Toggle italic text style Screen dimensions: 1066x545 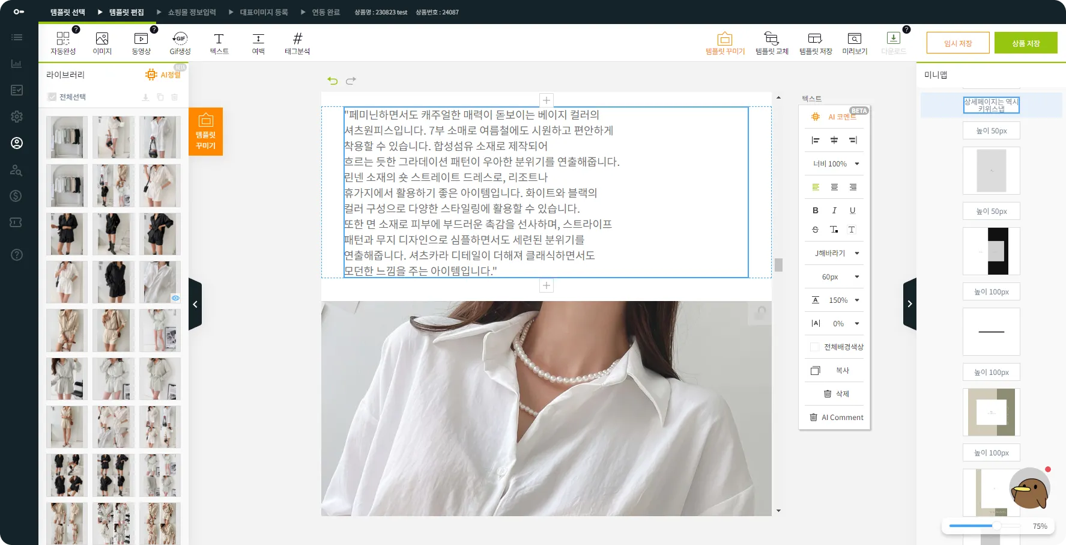(x=834, y=210)
